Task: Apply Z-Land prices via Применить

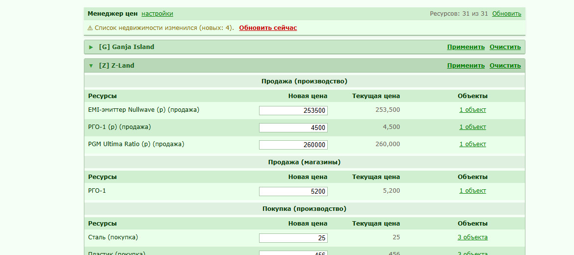Action: (x=466, y=66)
